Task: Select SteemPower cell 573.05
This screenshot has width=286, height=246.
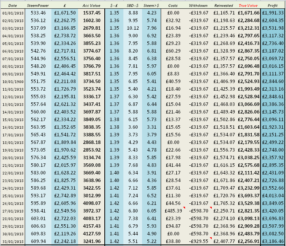Action: point(38,150)
